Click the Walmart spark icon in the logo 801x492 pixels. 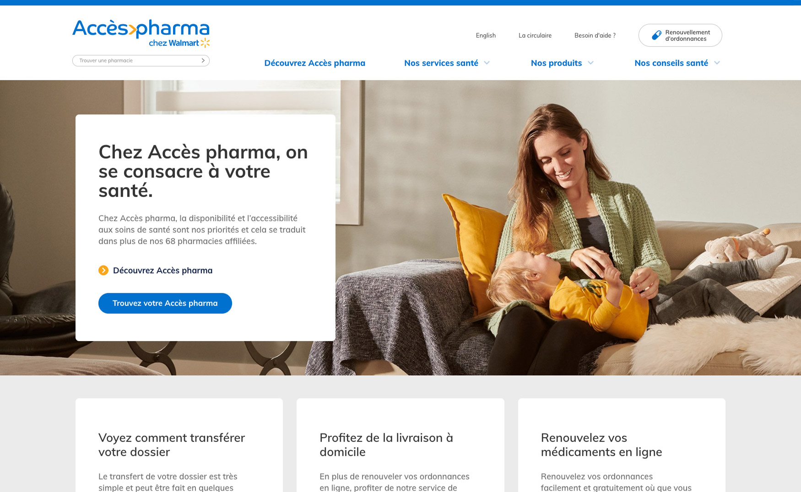coord(205,43)
